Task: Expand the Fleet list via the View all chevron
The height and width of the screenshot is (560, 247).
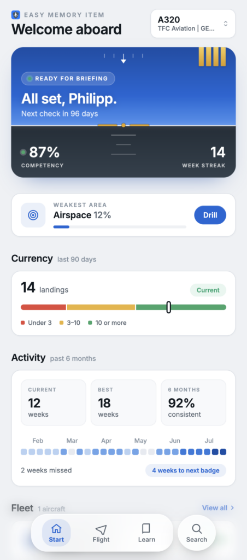Action: pos(232,508)
